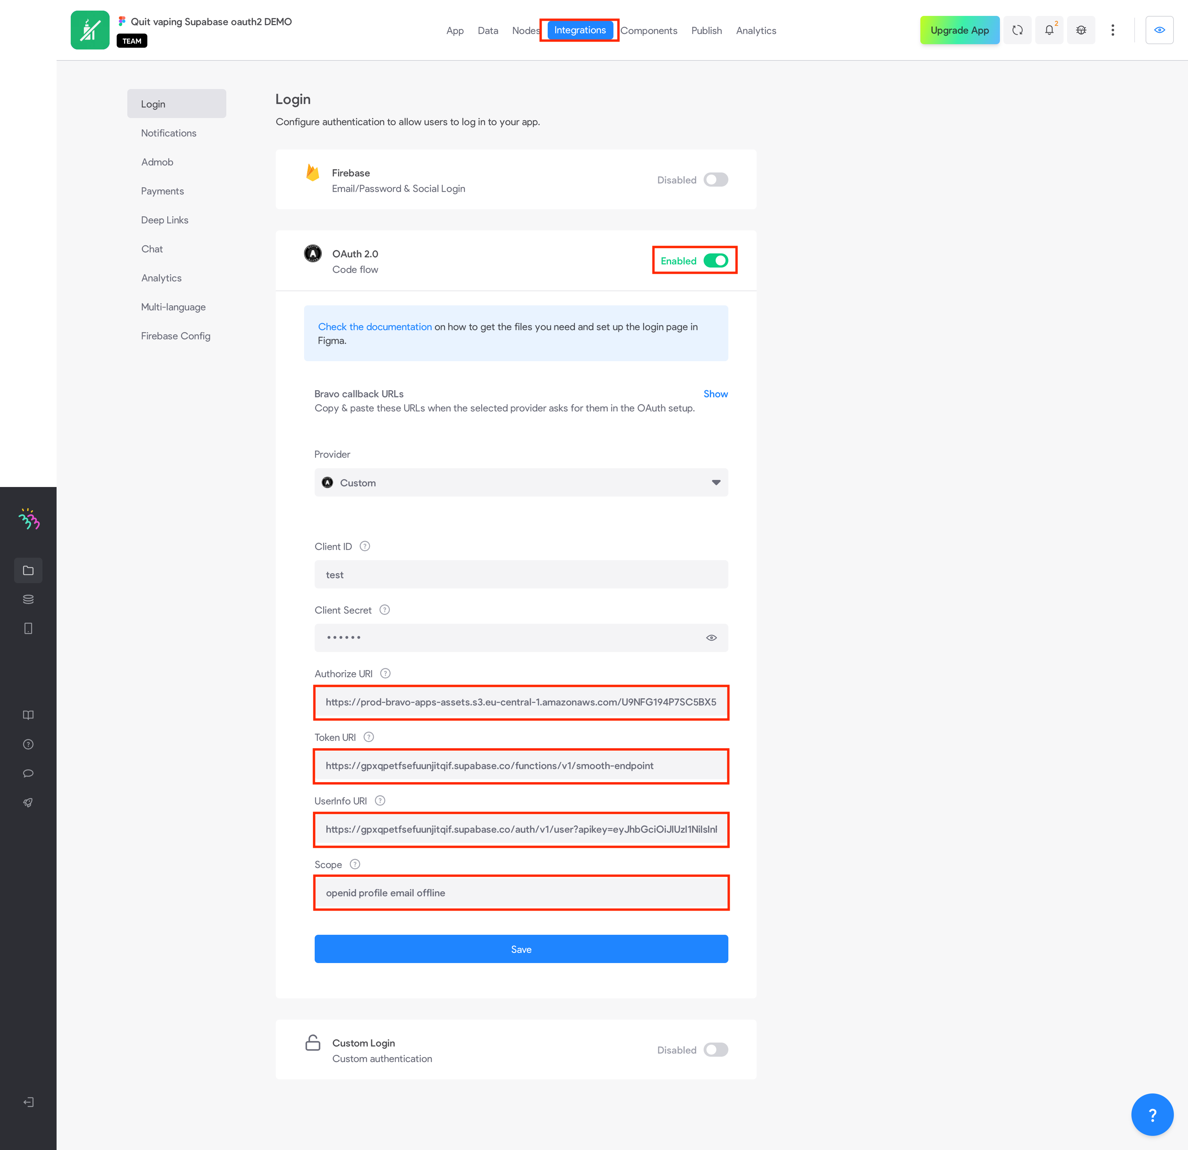1188x1150 pixels.
Task: Click the Scope input field
Action: 521,892
